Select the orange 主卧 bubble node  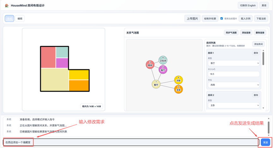click(178, 89)
